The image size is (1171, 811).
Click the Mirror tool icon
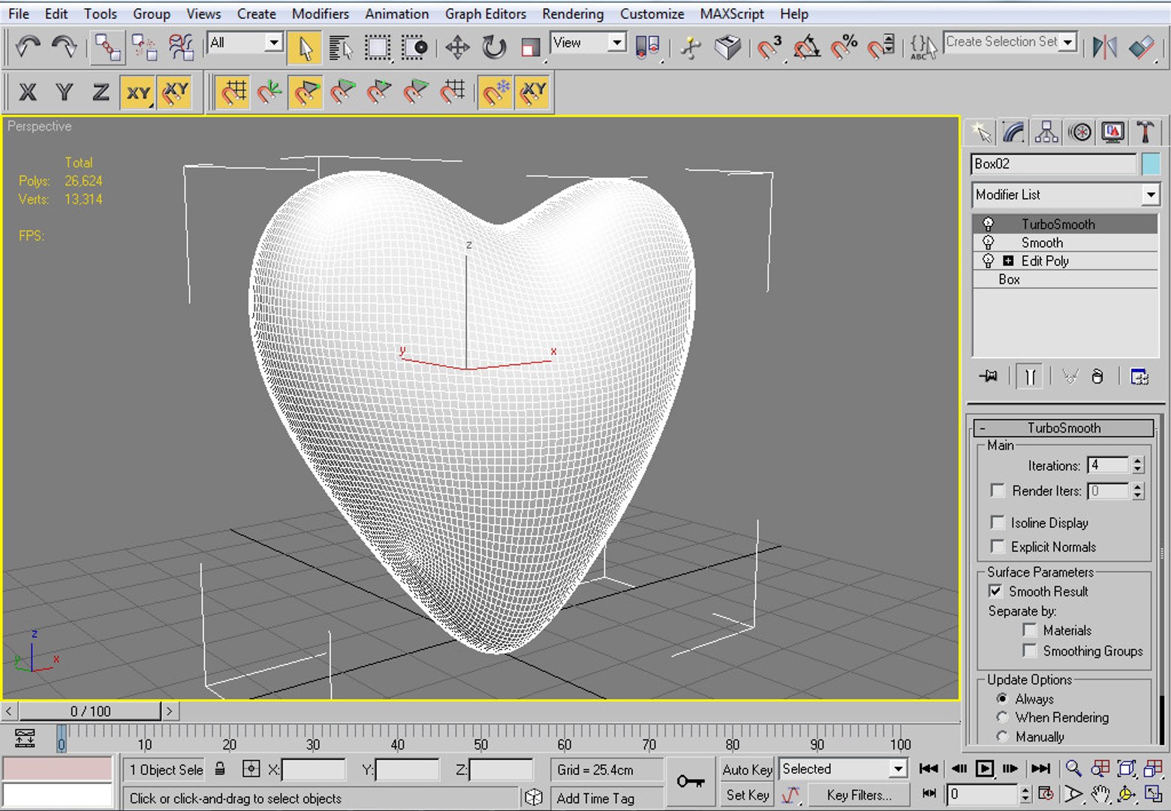point(1104,47)
